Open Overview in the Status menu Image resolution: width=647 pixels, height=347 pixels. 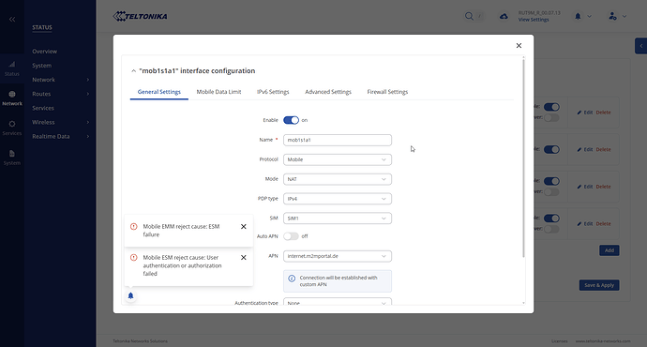tap(45, 52)
